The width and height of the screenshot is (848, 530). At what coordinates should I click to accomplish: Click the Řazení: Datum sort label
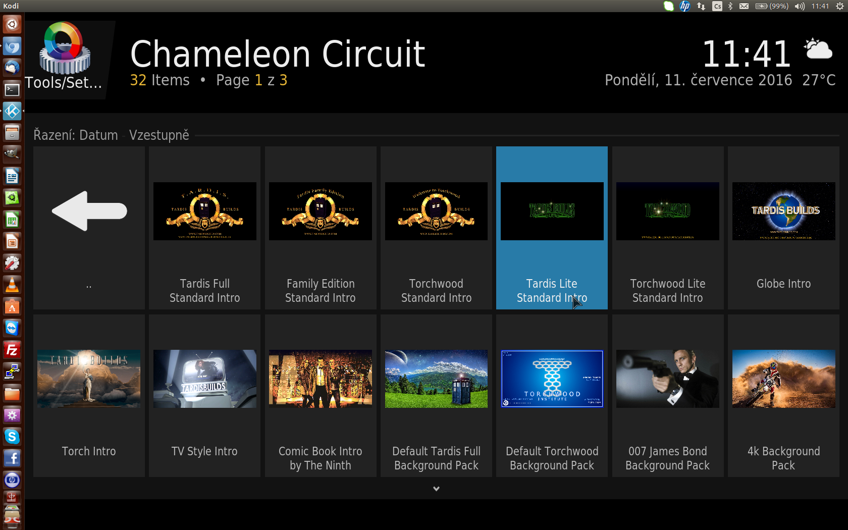pos(76,135)
